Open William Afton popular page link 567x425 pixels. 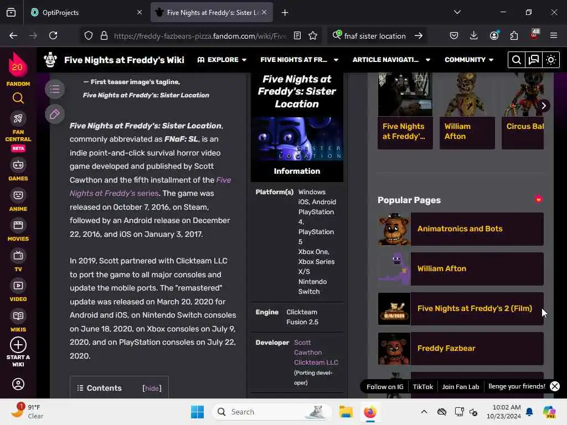coord(461,268)
